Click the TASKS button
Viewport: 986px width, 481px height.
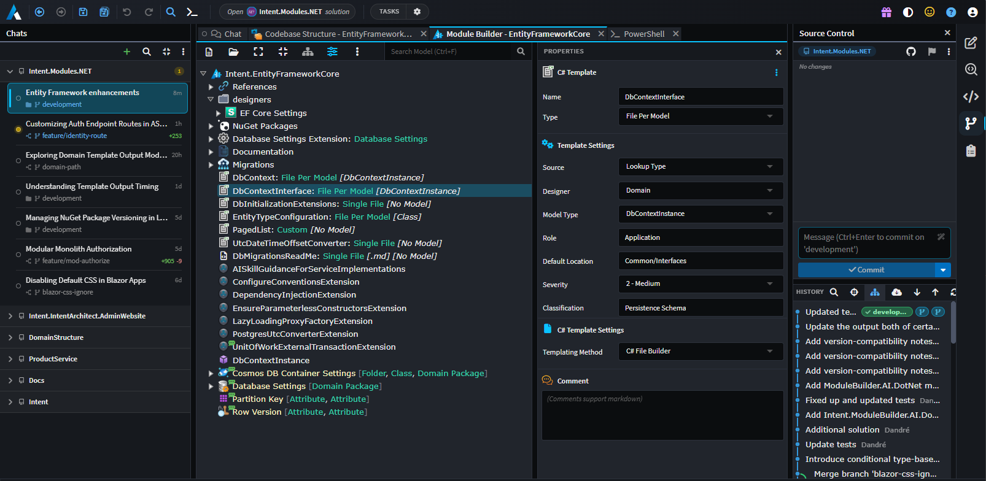(389, 12)
